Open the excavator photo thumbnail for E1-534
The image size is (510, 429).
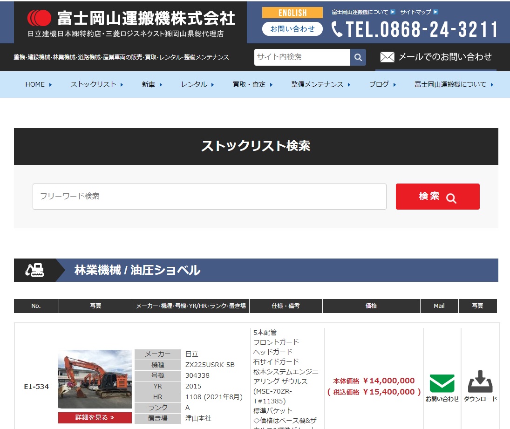(x=95, y=379)
